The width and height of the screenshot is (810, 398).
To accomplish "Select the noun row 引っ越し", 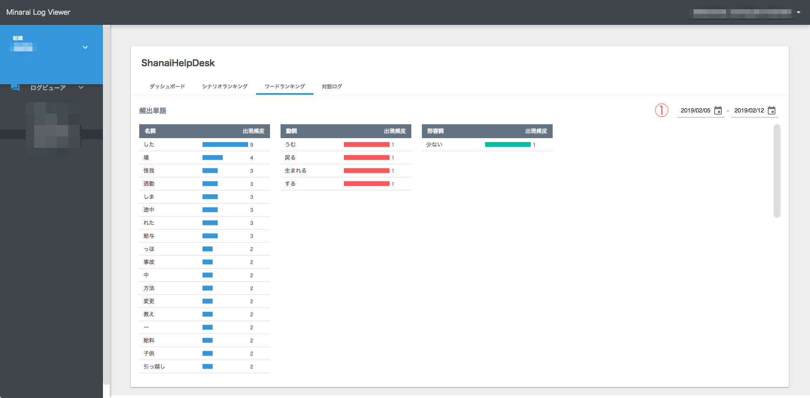I will pyautogui.click(x=205, y=366).
